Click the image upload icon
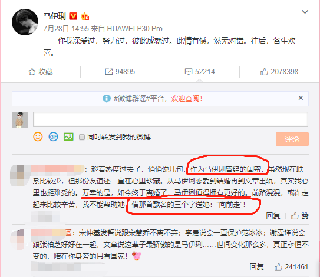Viewport: 320px width, 277px height. click(68, 136)
